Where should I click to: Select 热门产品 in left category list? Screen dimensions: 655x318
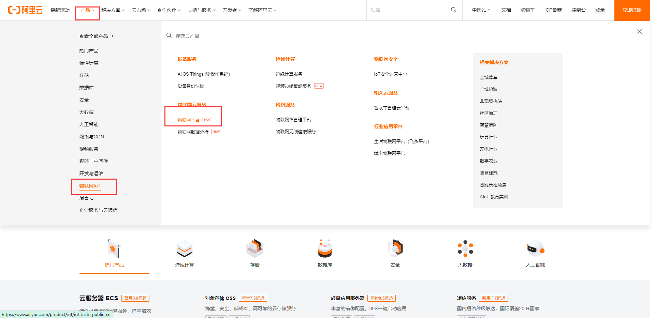click(89, 51)
